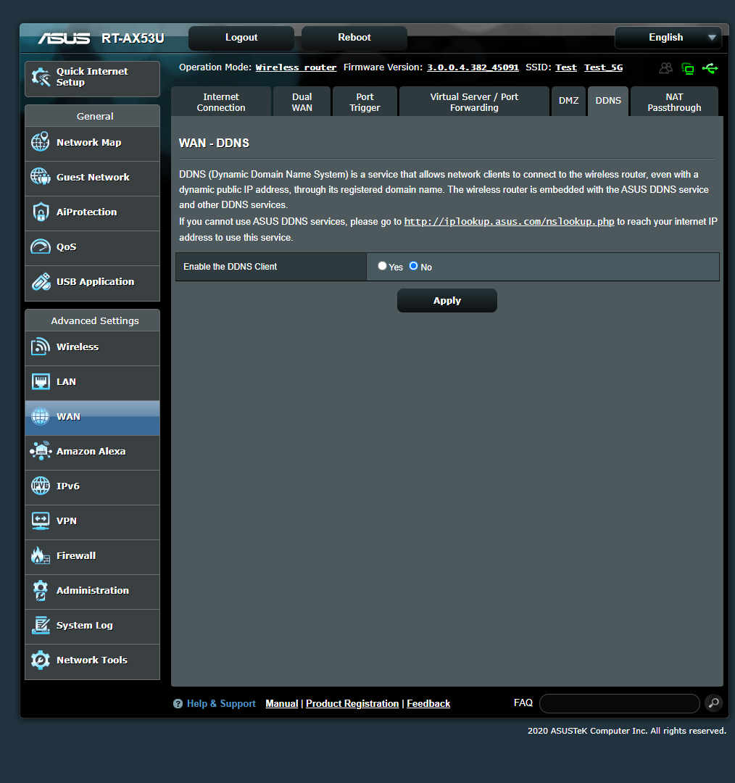Screen dimensions: 735x783
Task: Click the Help & Support question icon
Action: pos(178,703)
